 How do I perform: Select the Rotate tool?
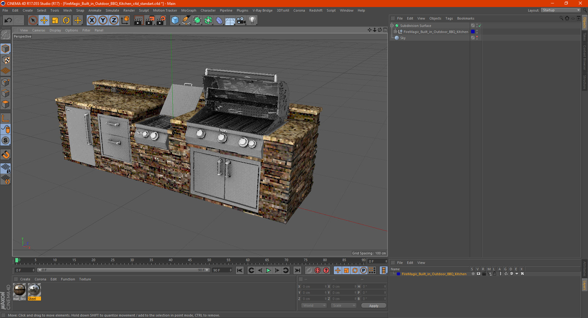(66, 20)
